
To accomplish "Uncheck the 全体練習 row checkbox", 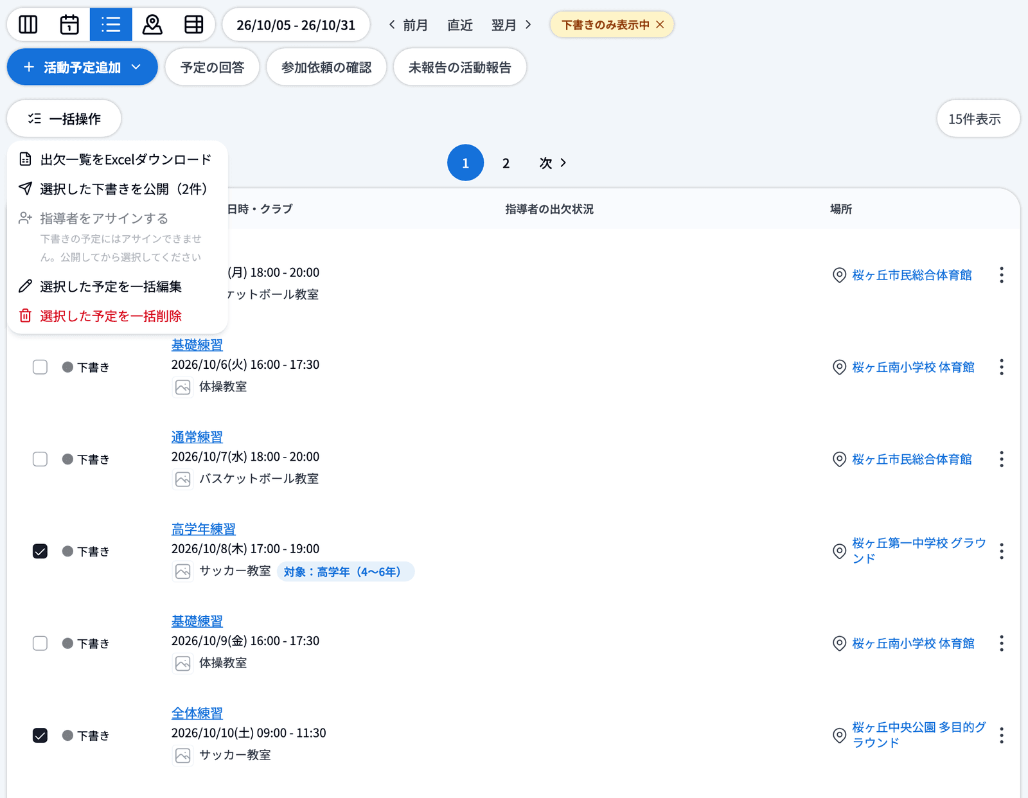I will tap(40, 735).
